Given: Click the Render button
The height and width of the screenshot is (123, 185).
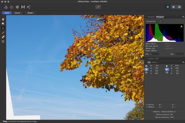Looking at the screenshot, I should [x=30, y=13].
